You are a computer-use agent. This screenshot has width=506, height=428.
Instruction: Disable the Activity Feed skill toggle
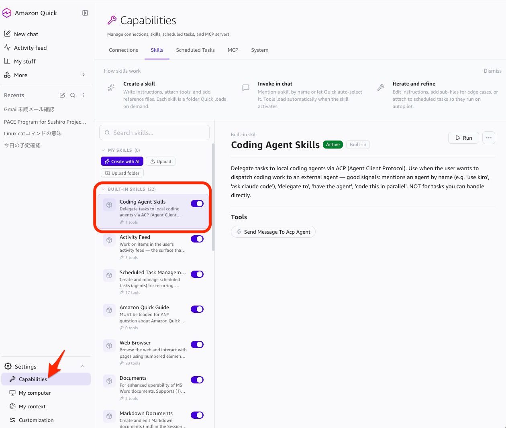[197, 239]
